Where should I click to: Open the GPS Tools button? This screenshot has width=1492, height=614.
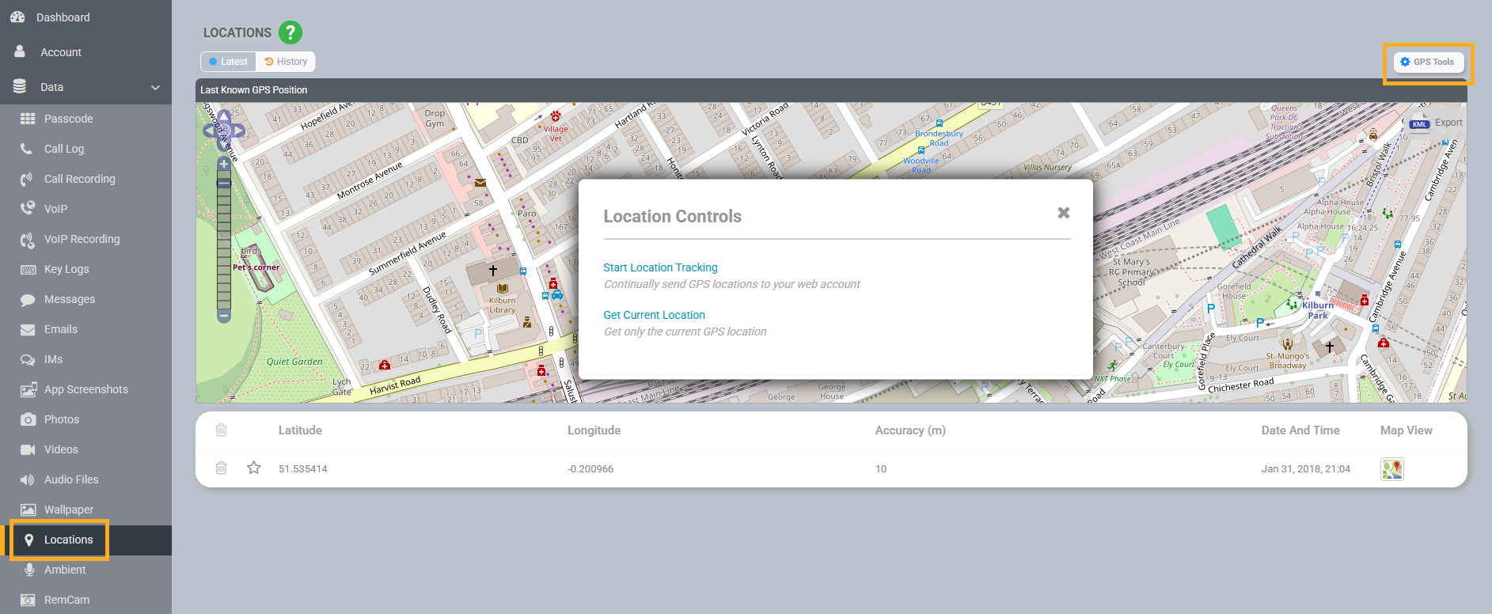(x=1428, y=62)
